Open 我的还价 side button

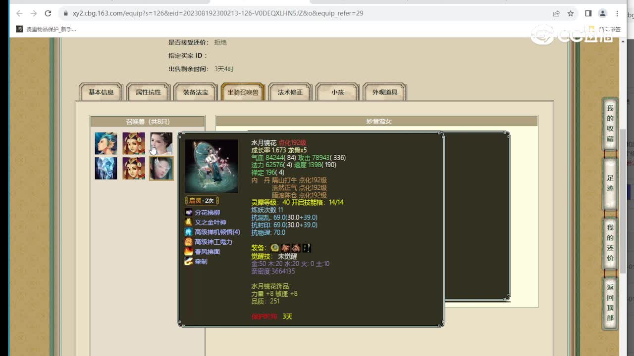click(610, 243)
